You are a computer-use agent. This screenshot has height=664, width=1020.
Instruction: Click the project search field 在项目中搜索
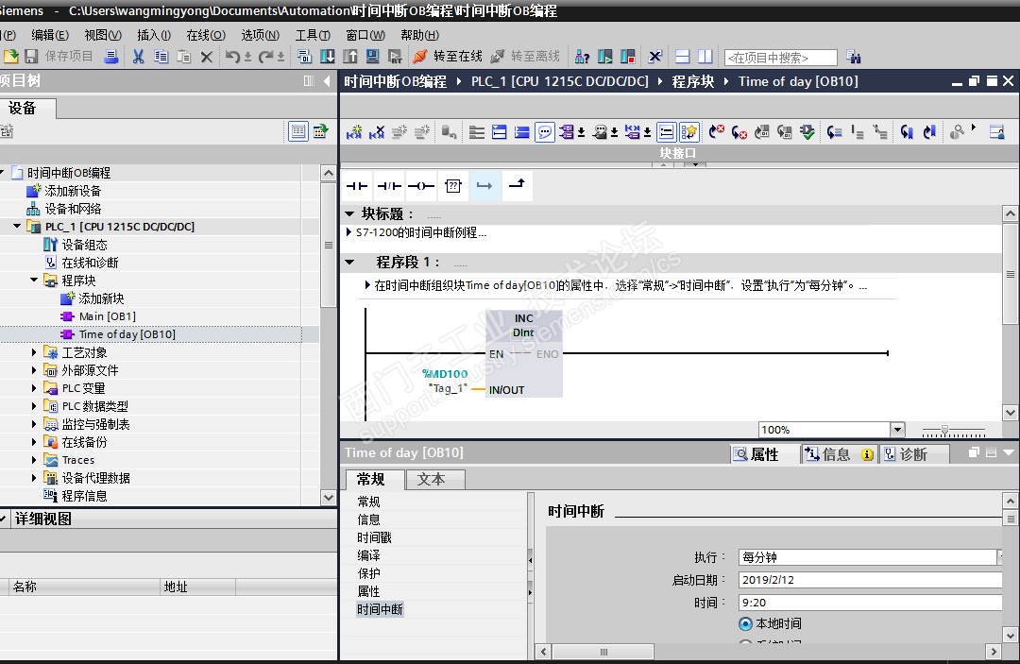pyautogui.click(x=781, y=58)
